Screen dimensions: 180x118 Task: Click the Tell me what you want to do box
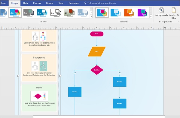click(x=100, y=3)
